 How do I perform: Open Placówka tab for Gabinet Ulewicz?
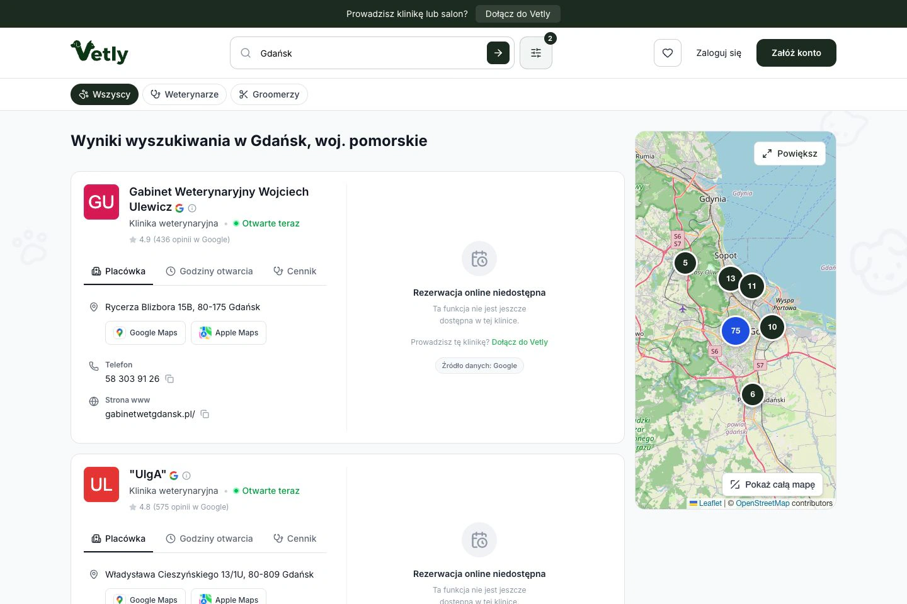coord(118,271)
